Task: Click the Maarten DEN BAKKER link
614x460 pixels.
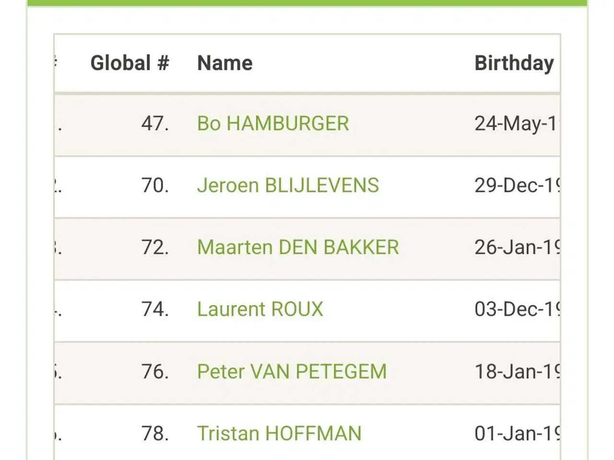Action: [297, 247]
